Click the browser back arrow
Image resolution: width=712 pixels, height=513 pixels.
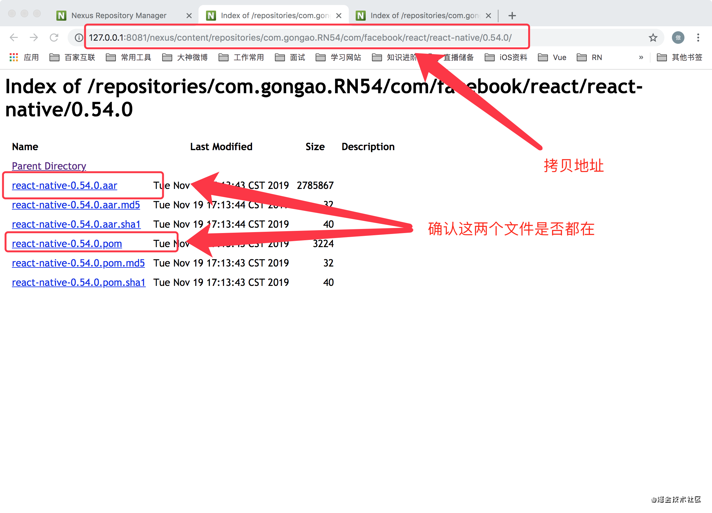click(x=14, y=38)
